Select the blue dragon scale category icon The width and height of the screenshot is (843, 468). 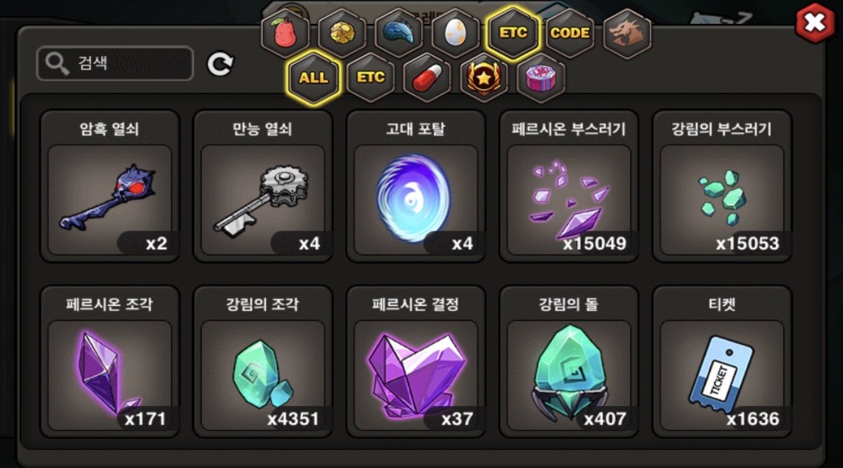pos(399,33)
